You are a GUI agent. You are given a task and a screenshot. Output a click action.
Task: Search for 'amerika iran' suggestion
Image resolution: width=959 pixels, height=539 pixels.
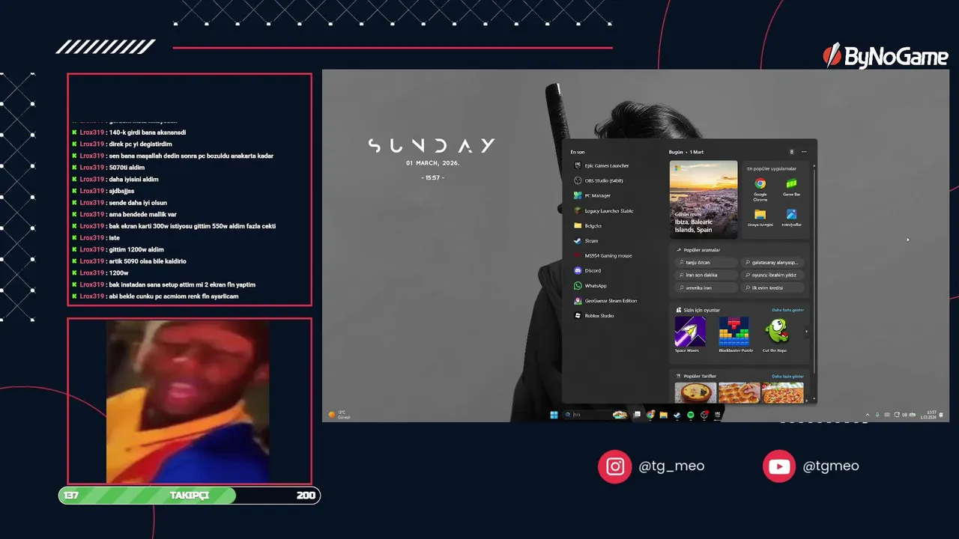[706, 287]
